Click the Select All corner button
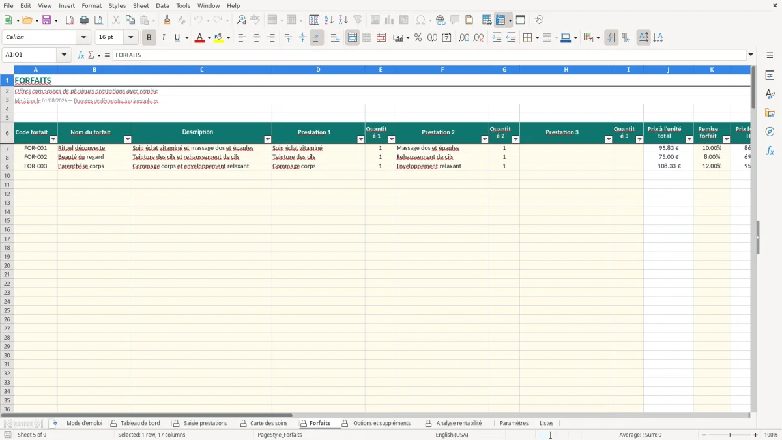This screenshot has width=782, height=440. click(7, 70)
